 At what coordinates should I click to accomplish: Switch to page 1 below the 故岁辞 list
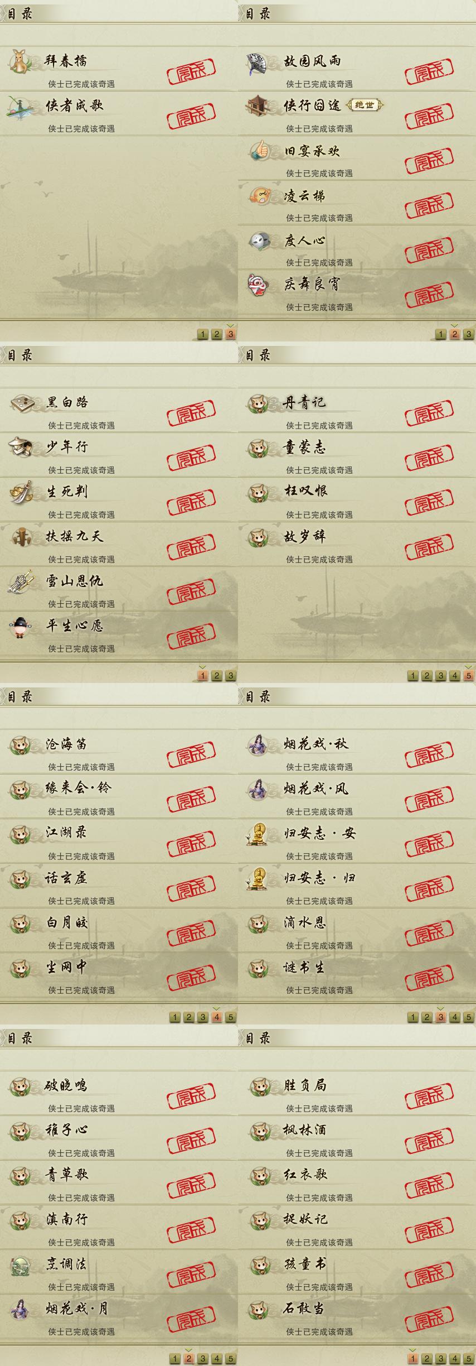coord(413,675)
